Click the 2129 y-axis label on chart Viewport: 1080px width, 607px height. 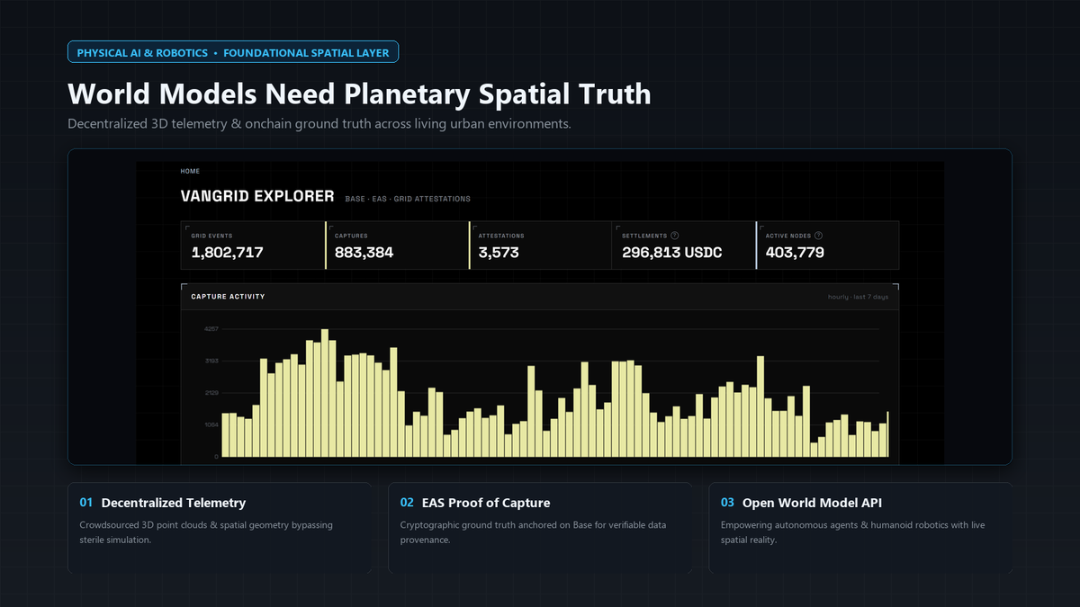[211, 393]
